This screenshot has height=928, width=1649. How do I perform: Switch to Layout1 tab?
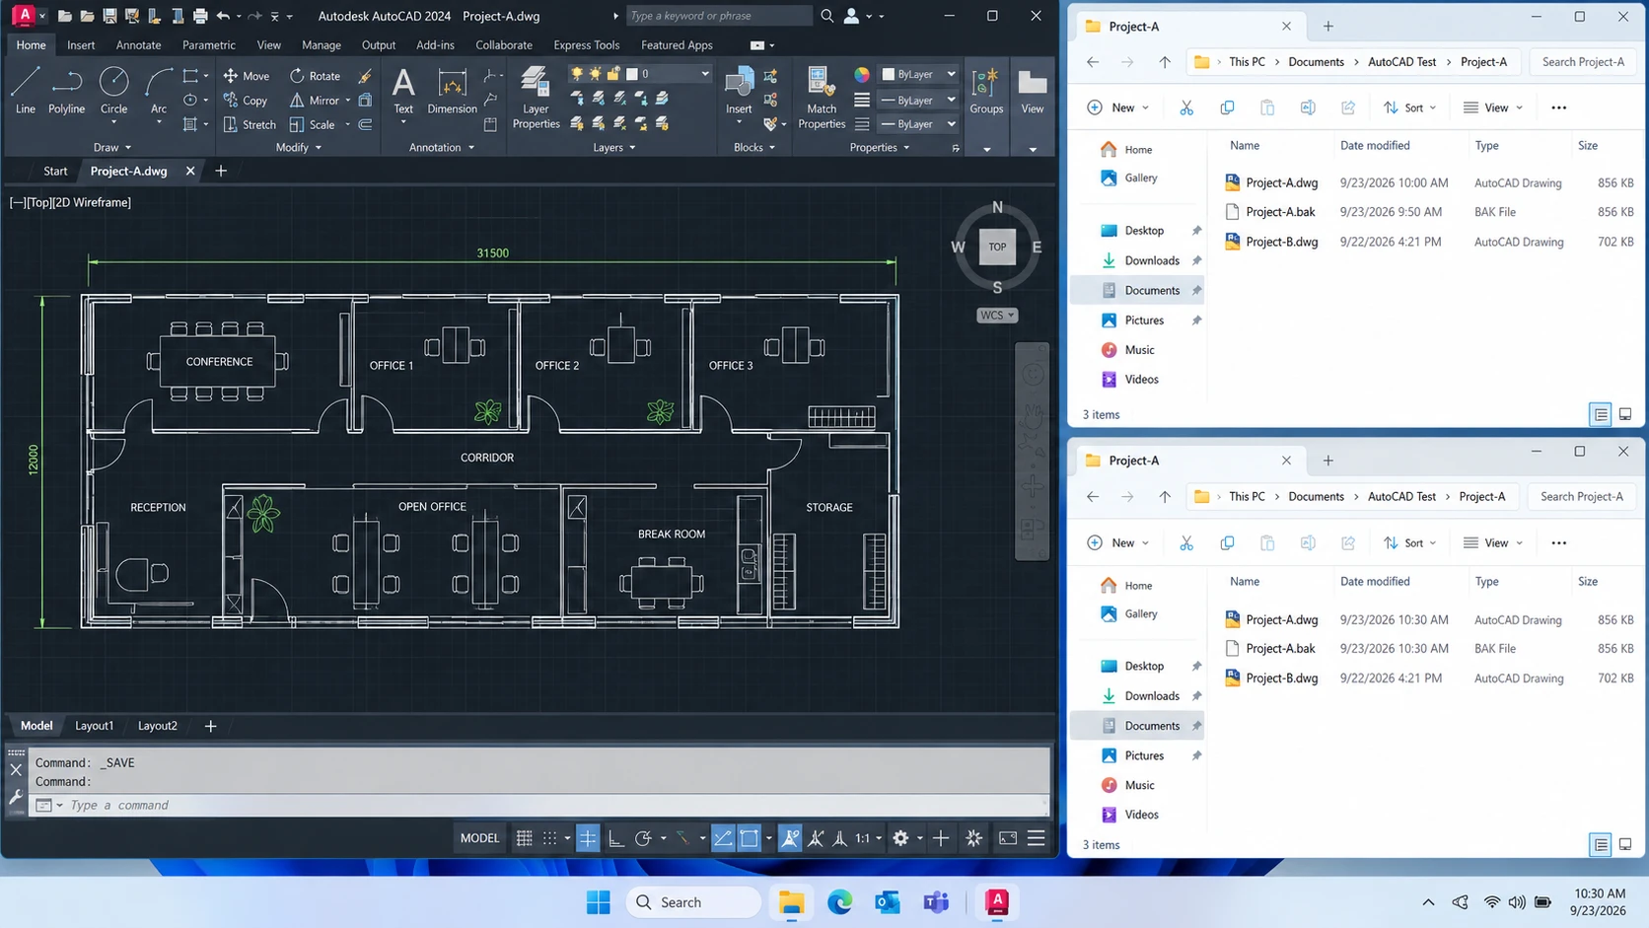95,726
